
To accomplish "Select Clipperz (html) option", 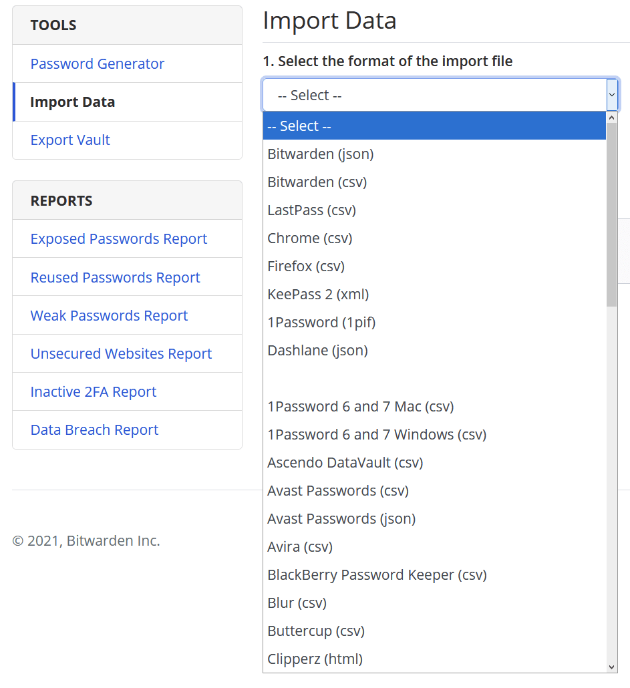I will point(434,659).
